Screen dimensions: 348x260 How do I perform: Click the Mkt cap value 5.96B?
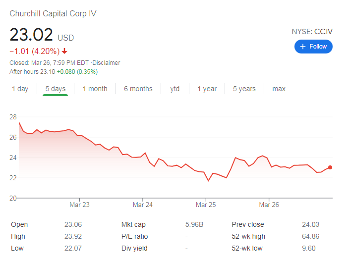194,224
